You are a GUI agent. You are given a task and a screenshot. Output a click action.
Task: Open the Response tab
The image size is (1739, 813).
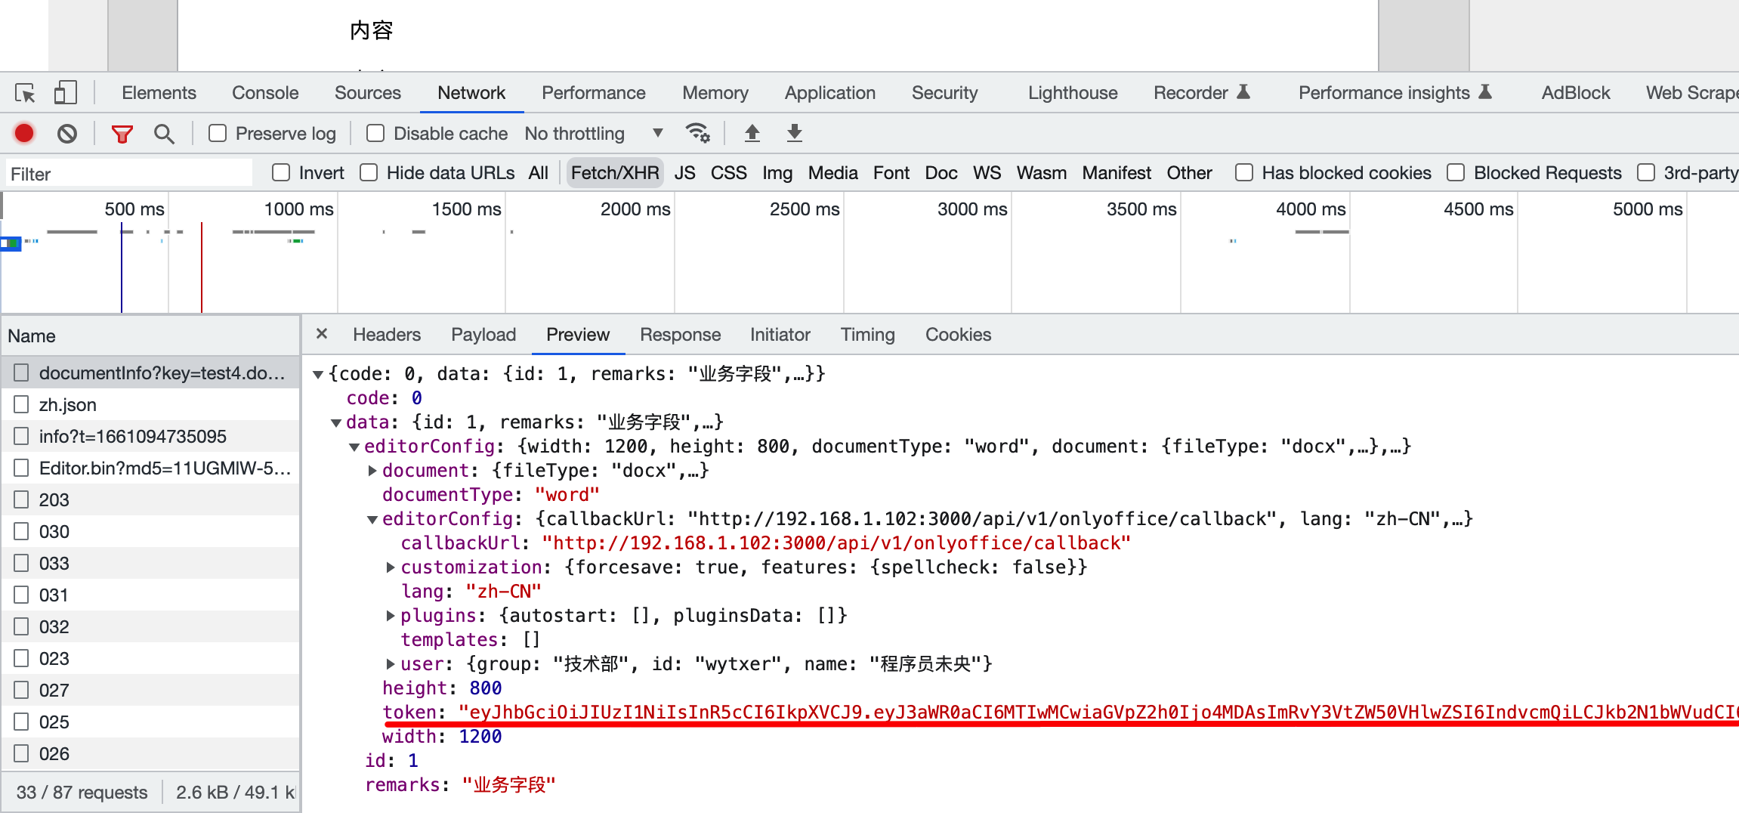point(680,335)
